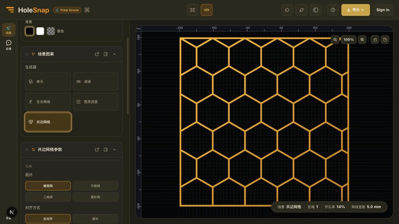Choose the white background swatch

[40, 31]
